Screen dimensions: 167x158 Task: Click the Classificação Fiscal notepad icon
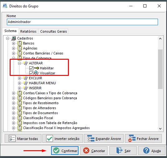20,118
